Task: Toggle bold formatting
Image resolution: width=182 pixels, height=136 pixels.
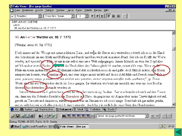Action: tap(93, 16)
